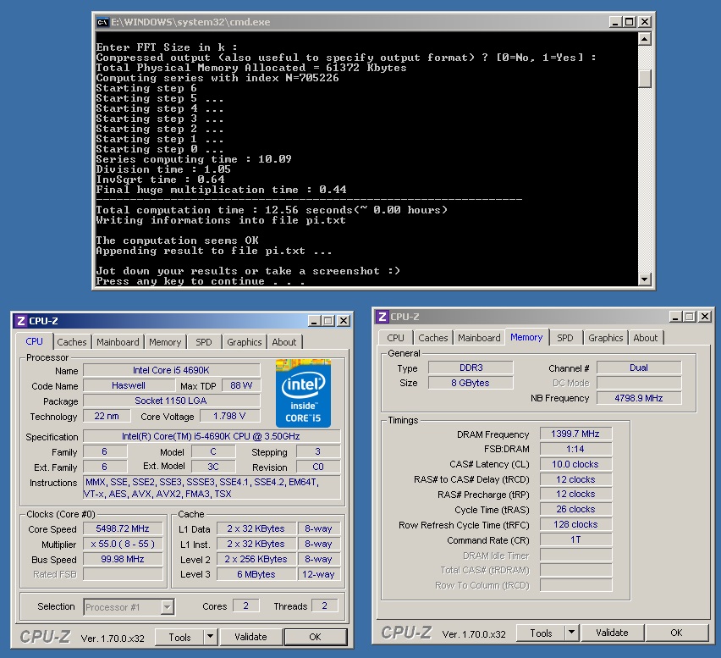Click the memory Type value DDR3

471,368
